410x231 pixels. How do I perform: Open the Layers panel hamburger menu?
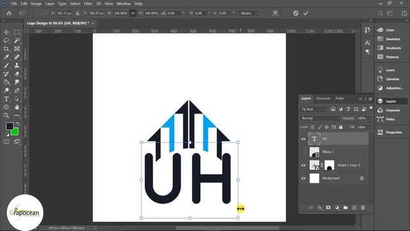(370, 99)
